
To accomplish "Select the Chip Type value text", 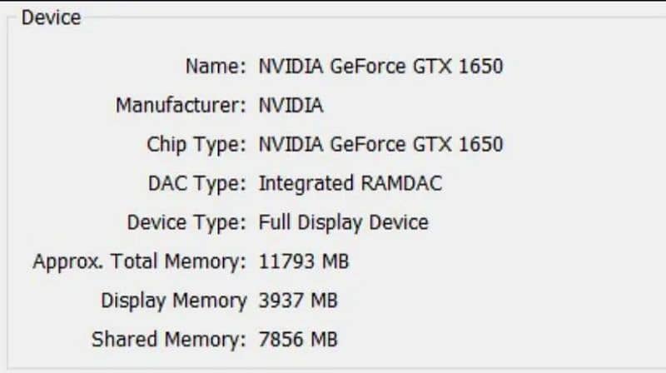I will (x=380, y=144).
